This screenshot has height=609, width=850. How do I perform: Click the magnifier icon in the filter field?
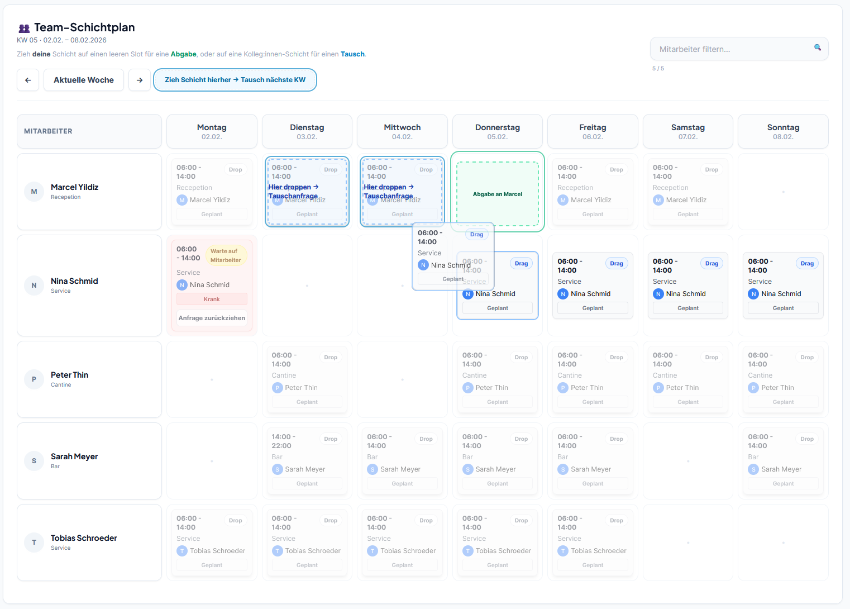click(818, 49)
